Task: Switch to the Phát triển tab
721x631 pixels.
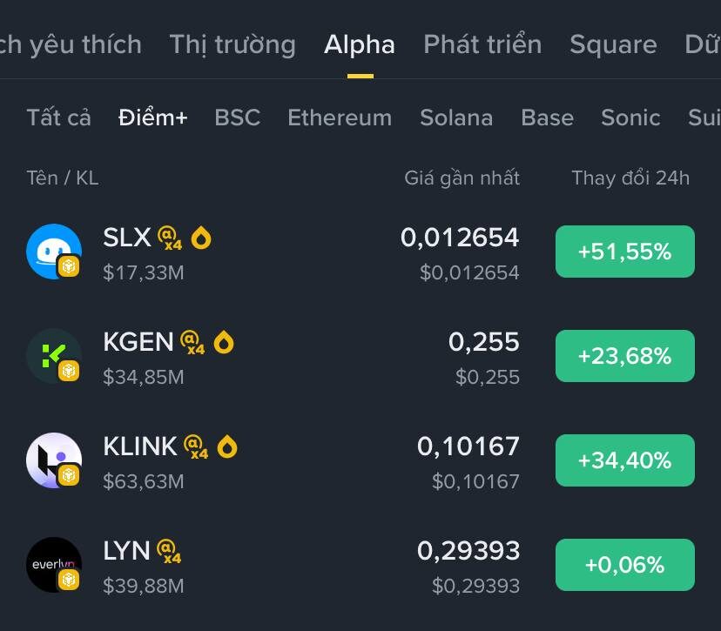Action: 482,44
